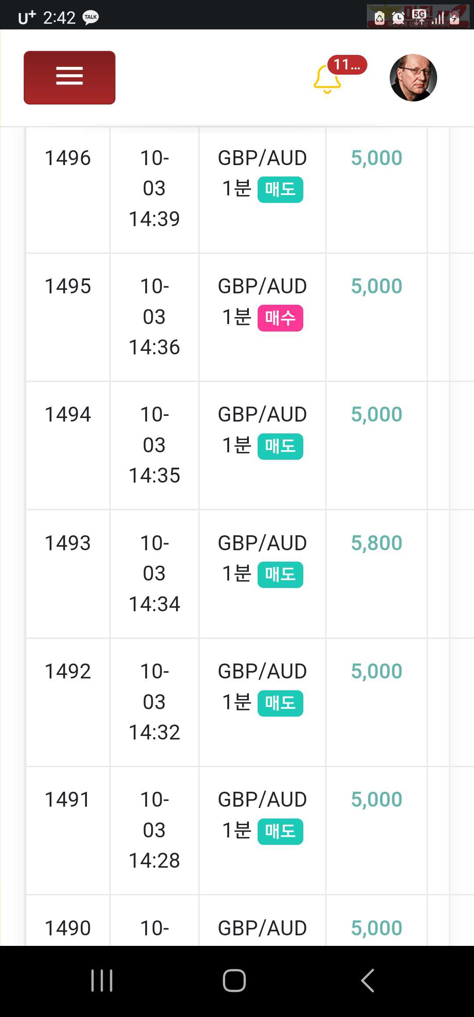Click the 14:28 date cell of order 1491
The height and width of the screenshot is (1017, 474).
pos(154,830)
